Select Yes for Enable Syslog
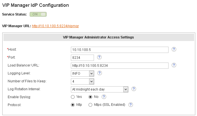 73,97
